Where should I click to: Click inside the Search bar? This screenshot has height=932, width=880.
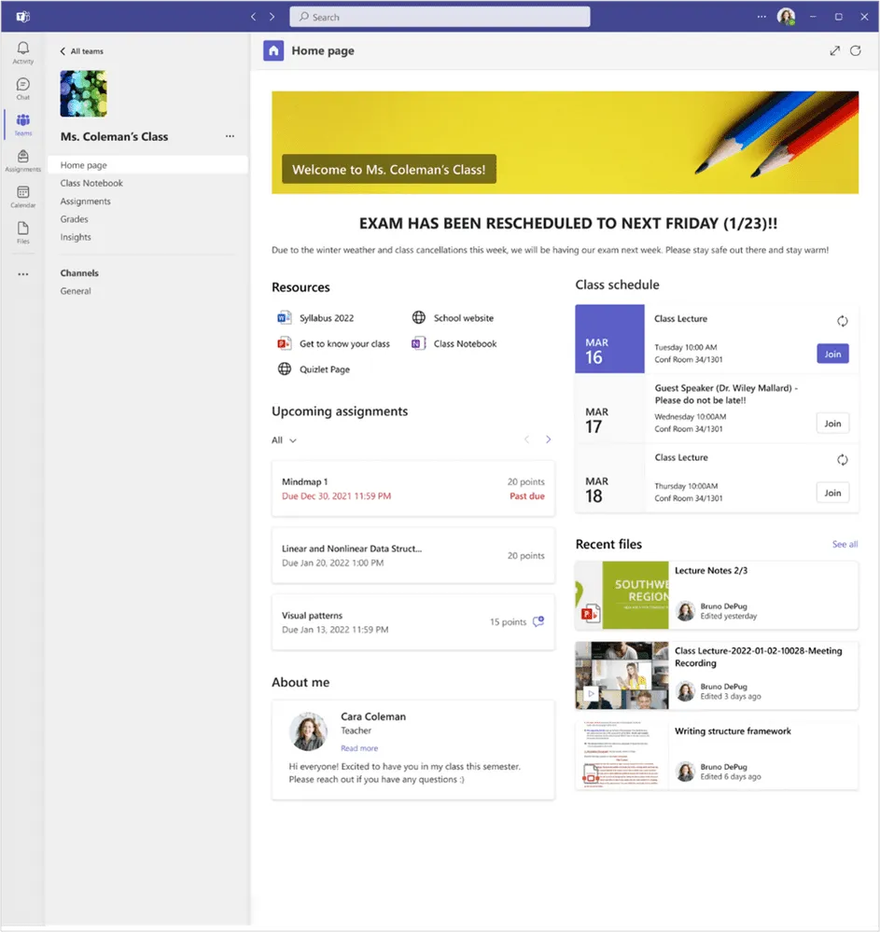pos(439,16)
